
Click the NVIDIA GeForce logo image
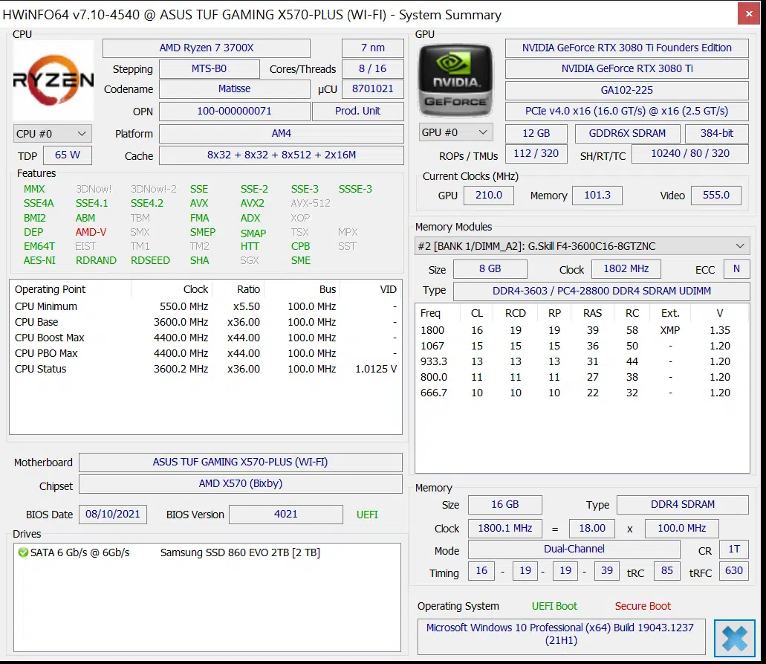point(455,81)
